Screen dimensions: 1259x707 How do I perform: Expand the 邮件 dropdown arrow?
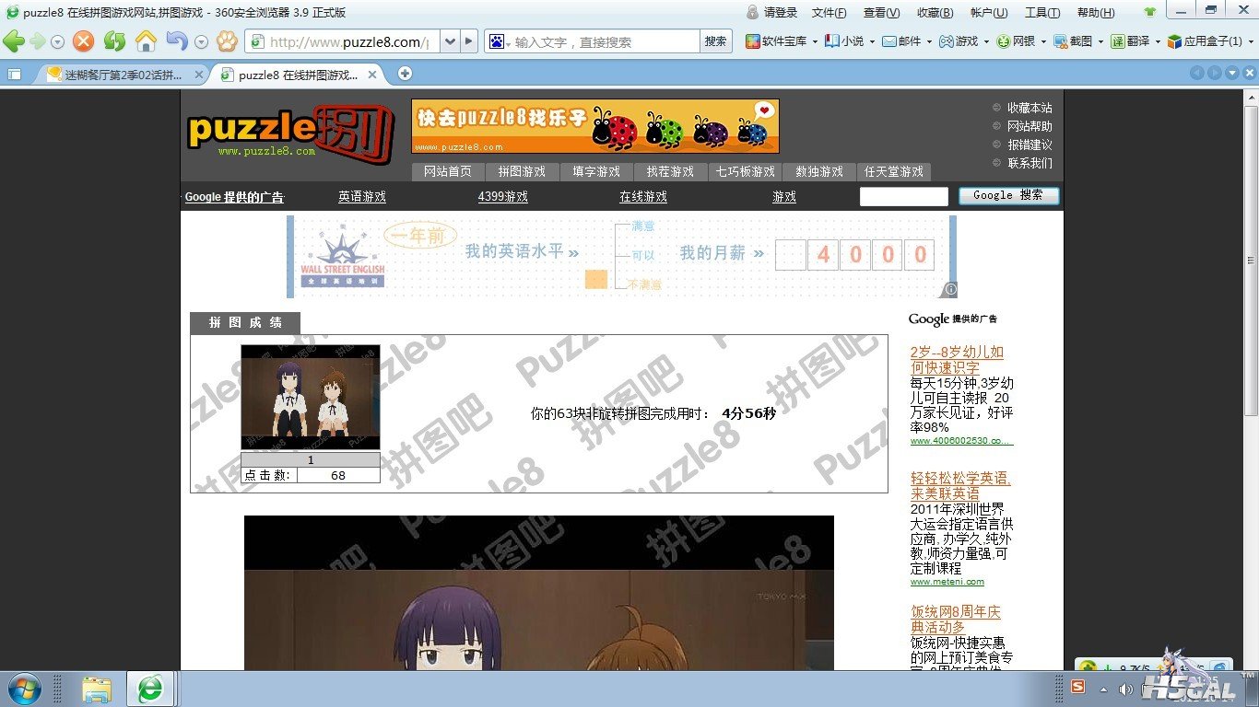click(929, 41)
